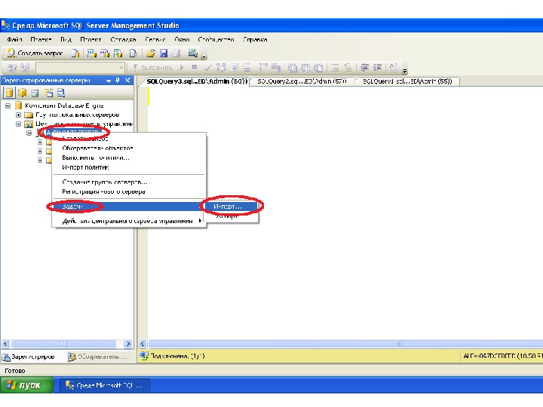Switch to the SQLQuery1.sql tab
Image resolution: width=543 pixels, height=407 pixels.
[x=407, y=81]
